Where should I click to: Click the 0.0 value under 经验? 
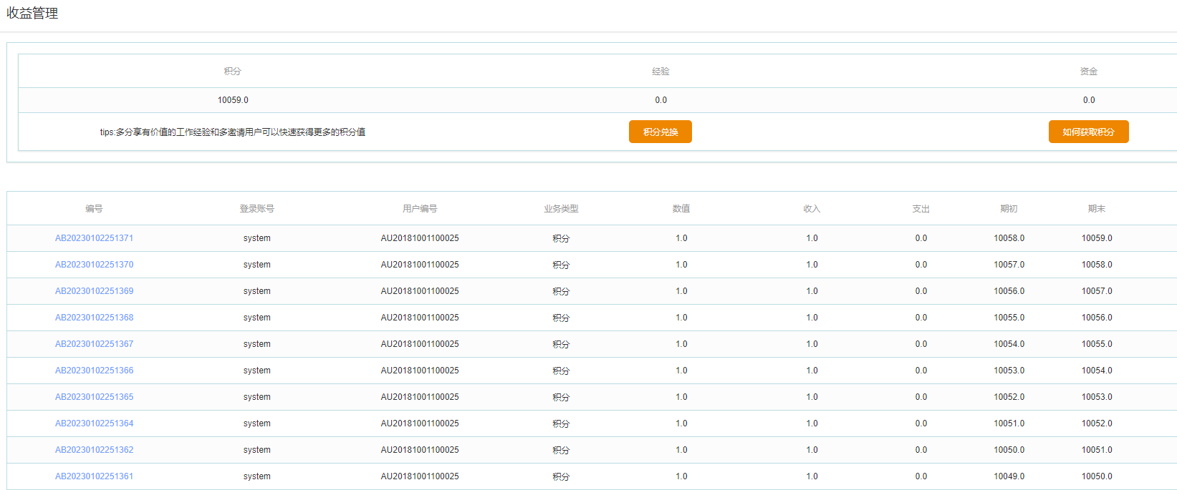660,100
